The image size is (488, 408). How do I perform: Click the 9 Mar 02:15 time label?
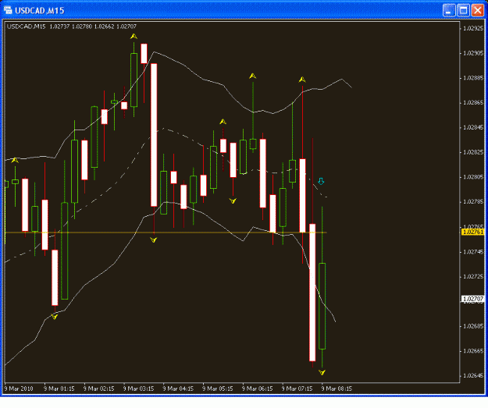[99, 388]
